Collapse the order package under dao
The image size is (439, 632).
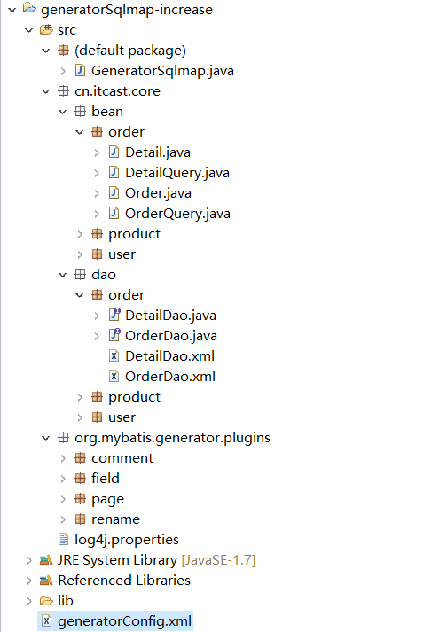[x=80, y=295]
